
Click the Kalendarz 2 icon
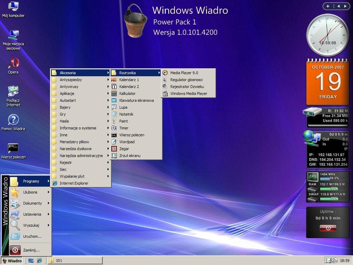coord(114,87)
